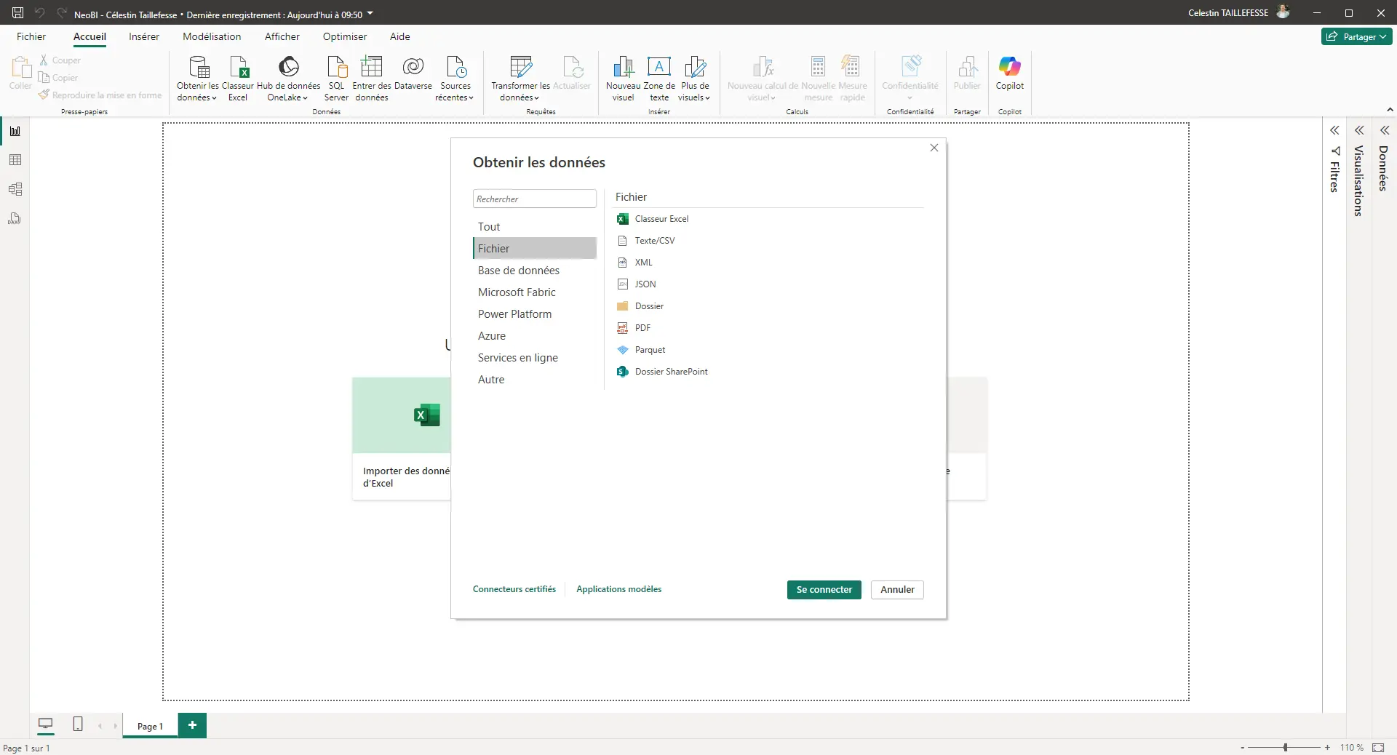Click zoom out minus button
The width and height of the screenshot is (1397, 755).
[1242, 747]
